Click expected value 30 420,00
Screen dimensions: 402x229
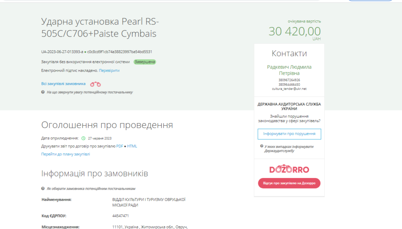point(294,31)
